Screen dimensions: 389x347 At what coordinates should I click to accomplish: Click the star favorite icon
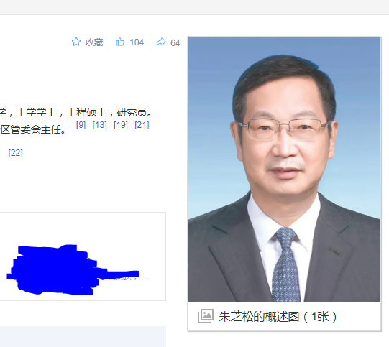(76, 42)
